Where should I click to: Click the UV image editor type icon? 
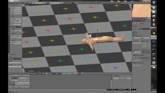pyautogui.click(x=134, y=19)
